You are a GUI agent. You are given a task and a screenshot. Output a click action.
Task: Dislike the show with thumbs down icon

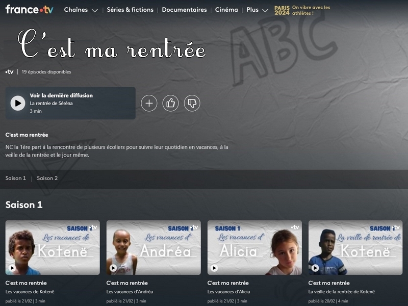[x=192, y=104]
